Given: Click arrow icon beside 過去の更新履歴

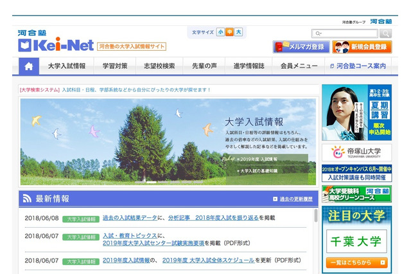Looking at the screenshot, I should 275,199.
